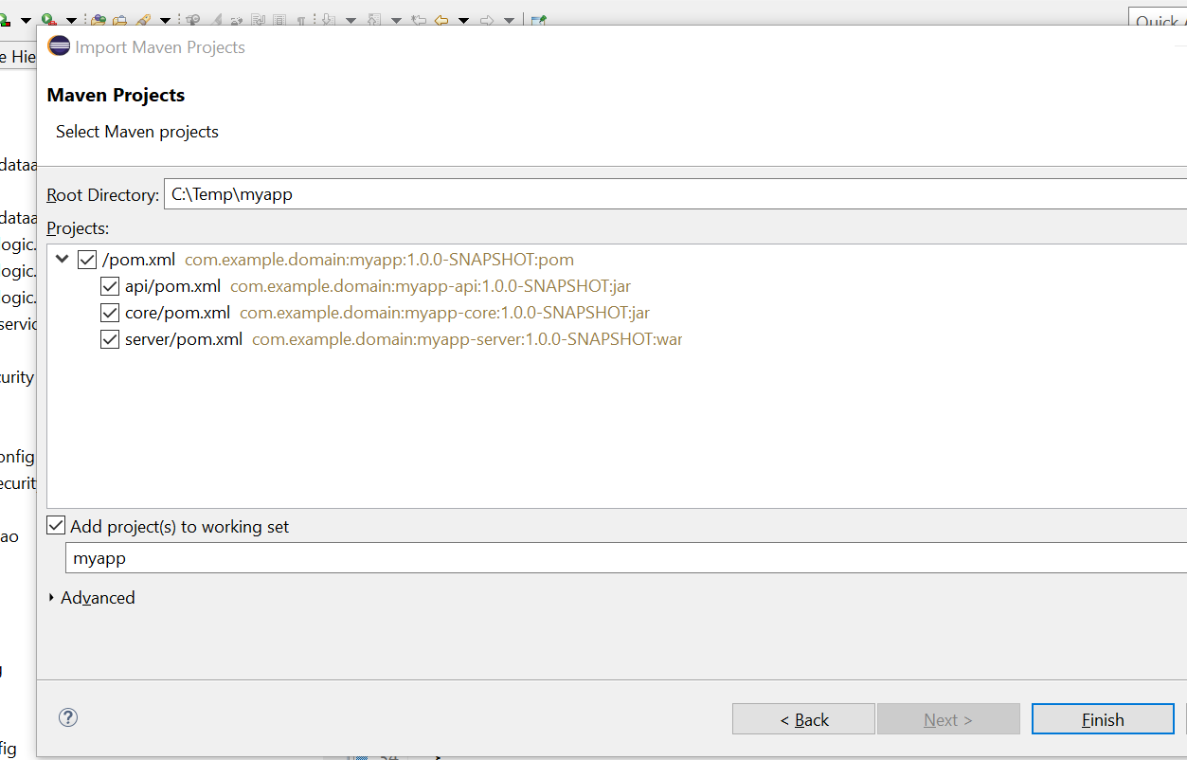
Task: Expand the Advanced section
Action: click(x=52, y=598)
